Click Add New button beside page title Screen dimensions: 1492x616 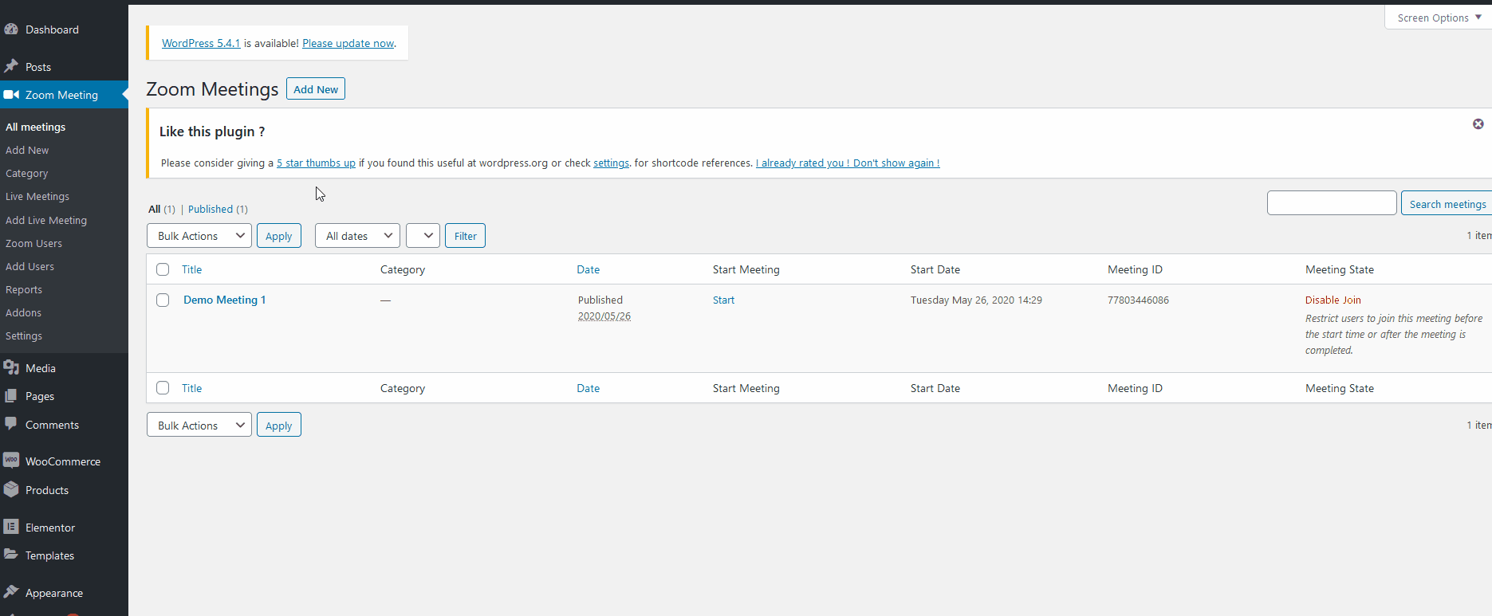pyautogui.click(x=316, y=88)
